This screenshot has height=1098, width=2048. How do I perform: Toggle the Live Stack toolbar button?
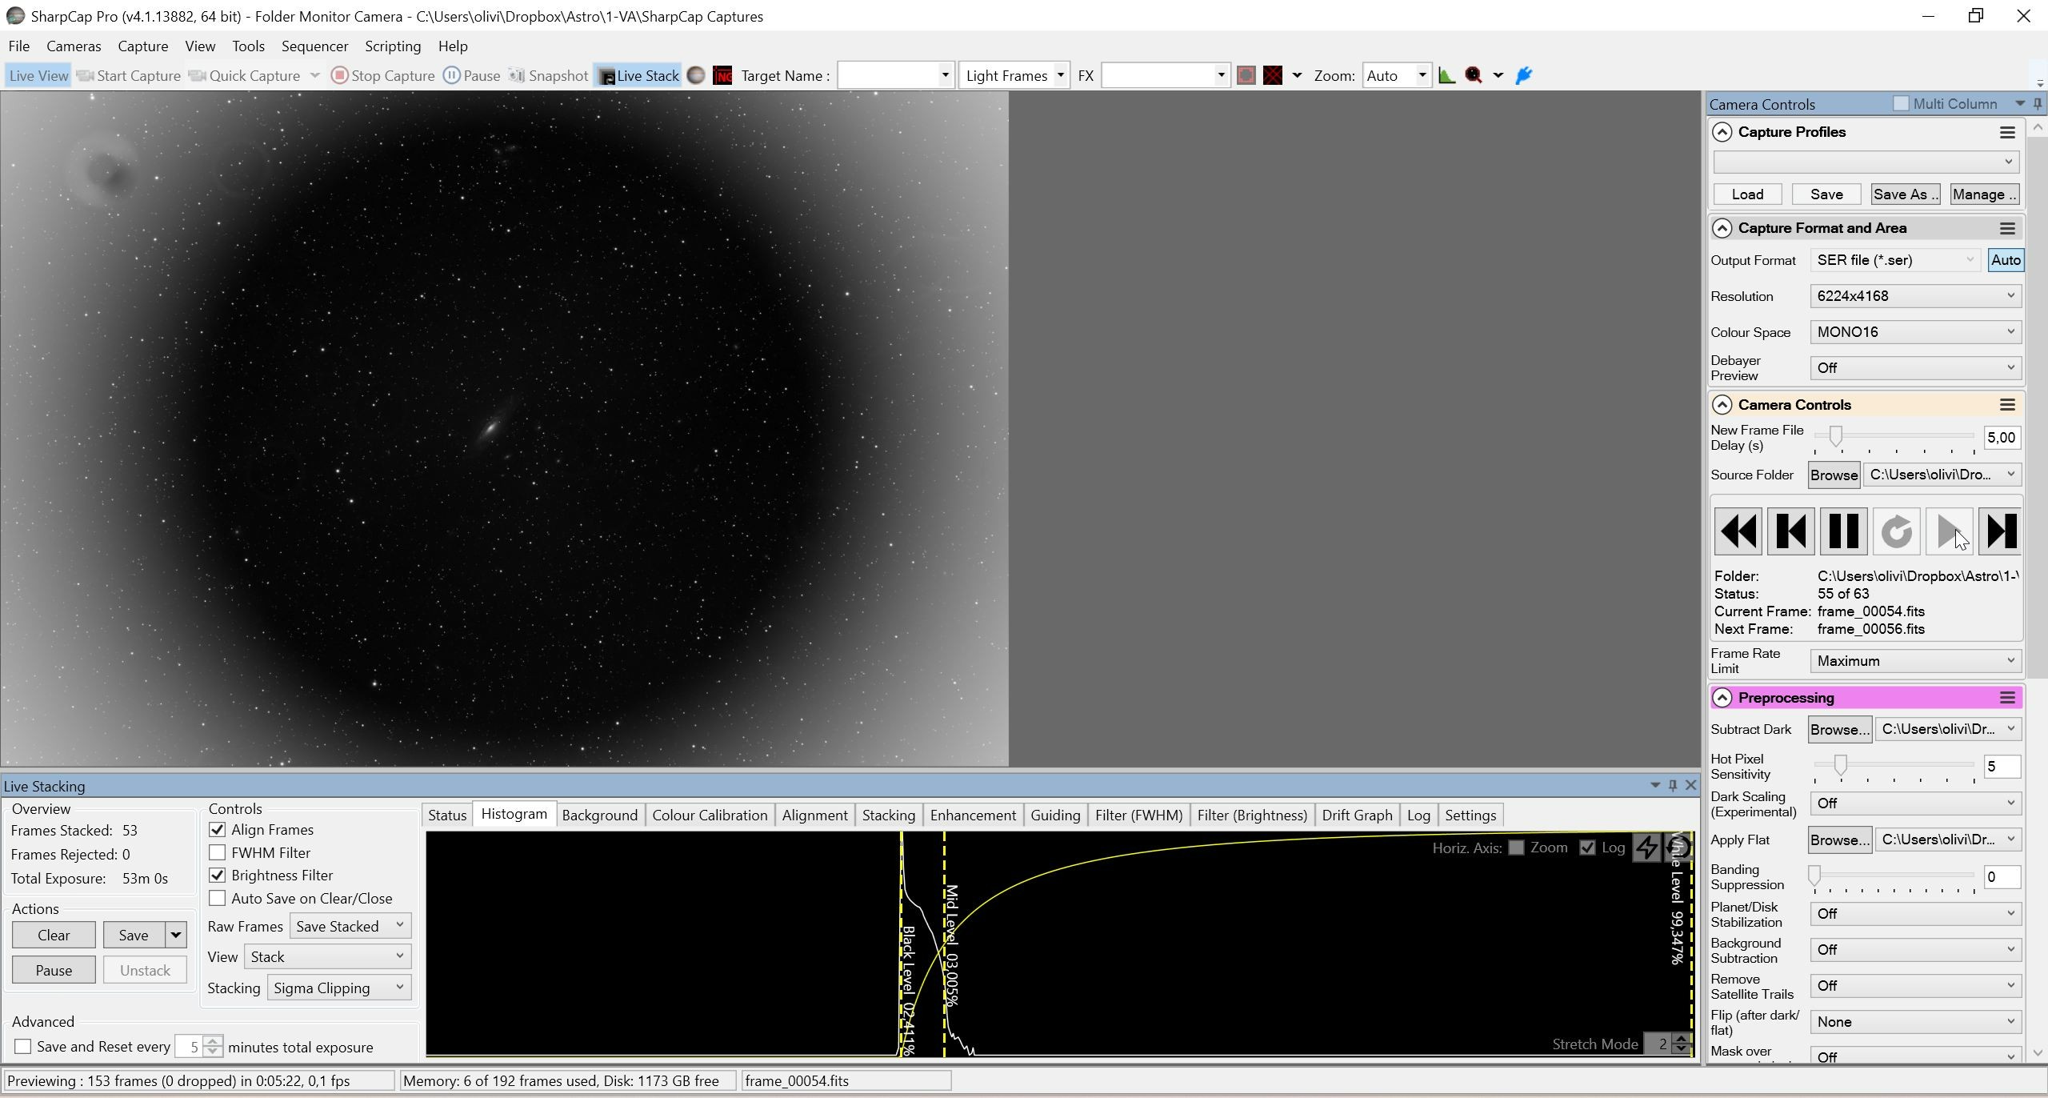tap(638, 76)
